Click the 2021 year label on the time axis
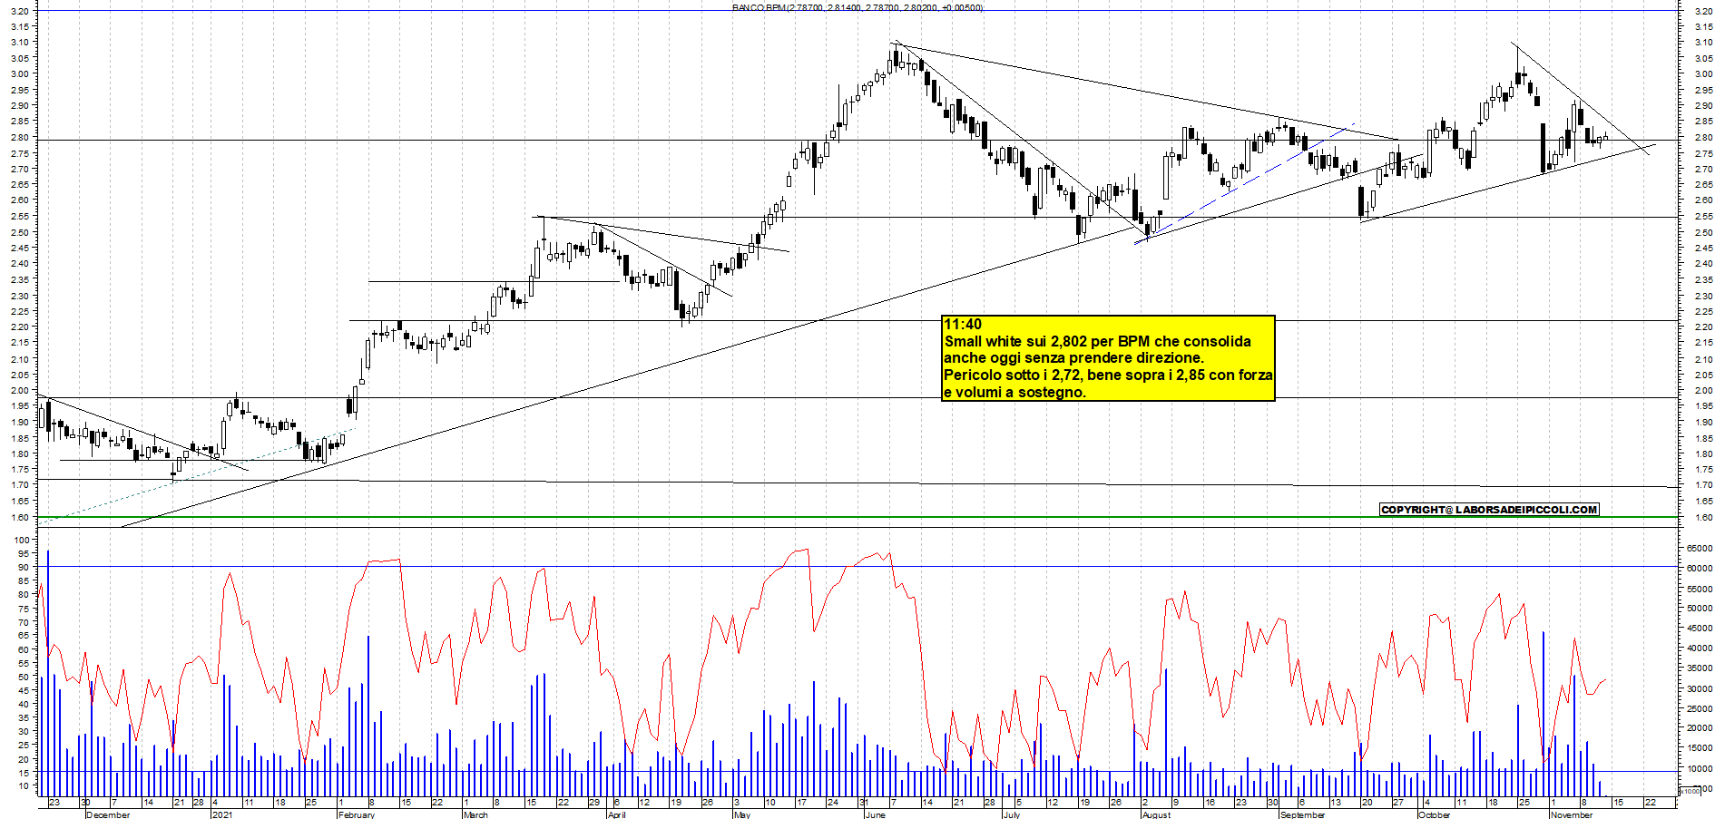 pos(222,814)
